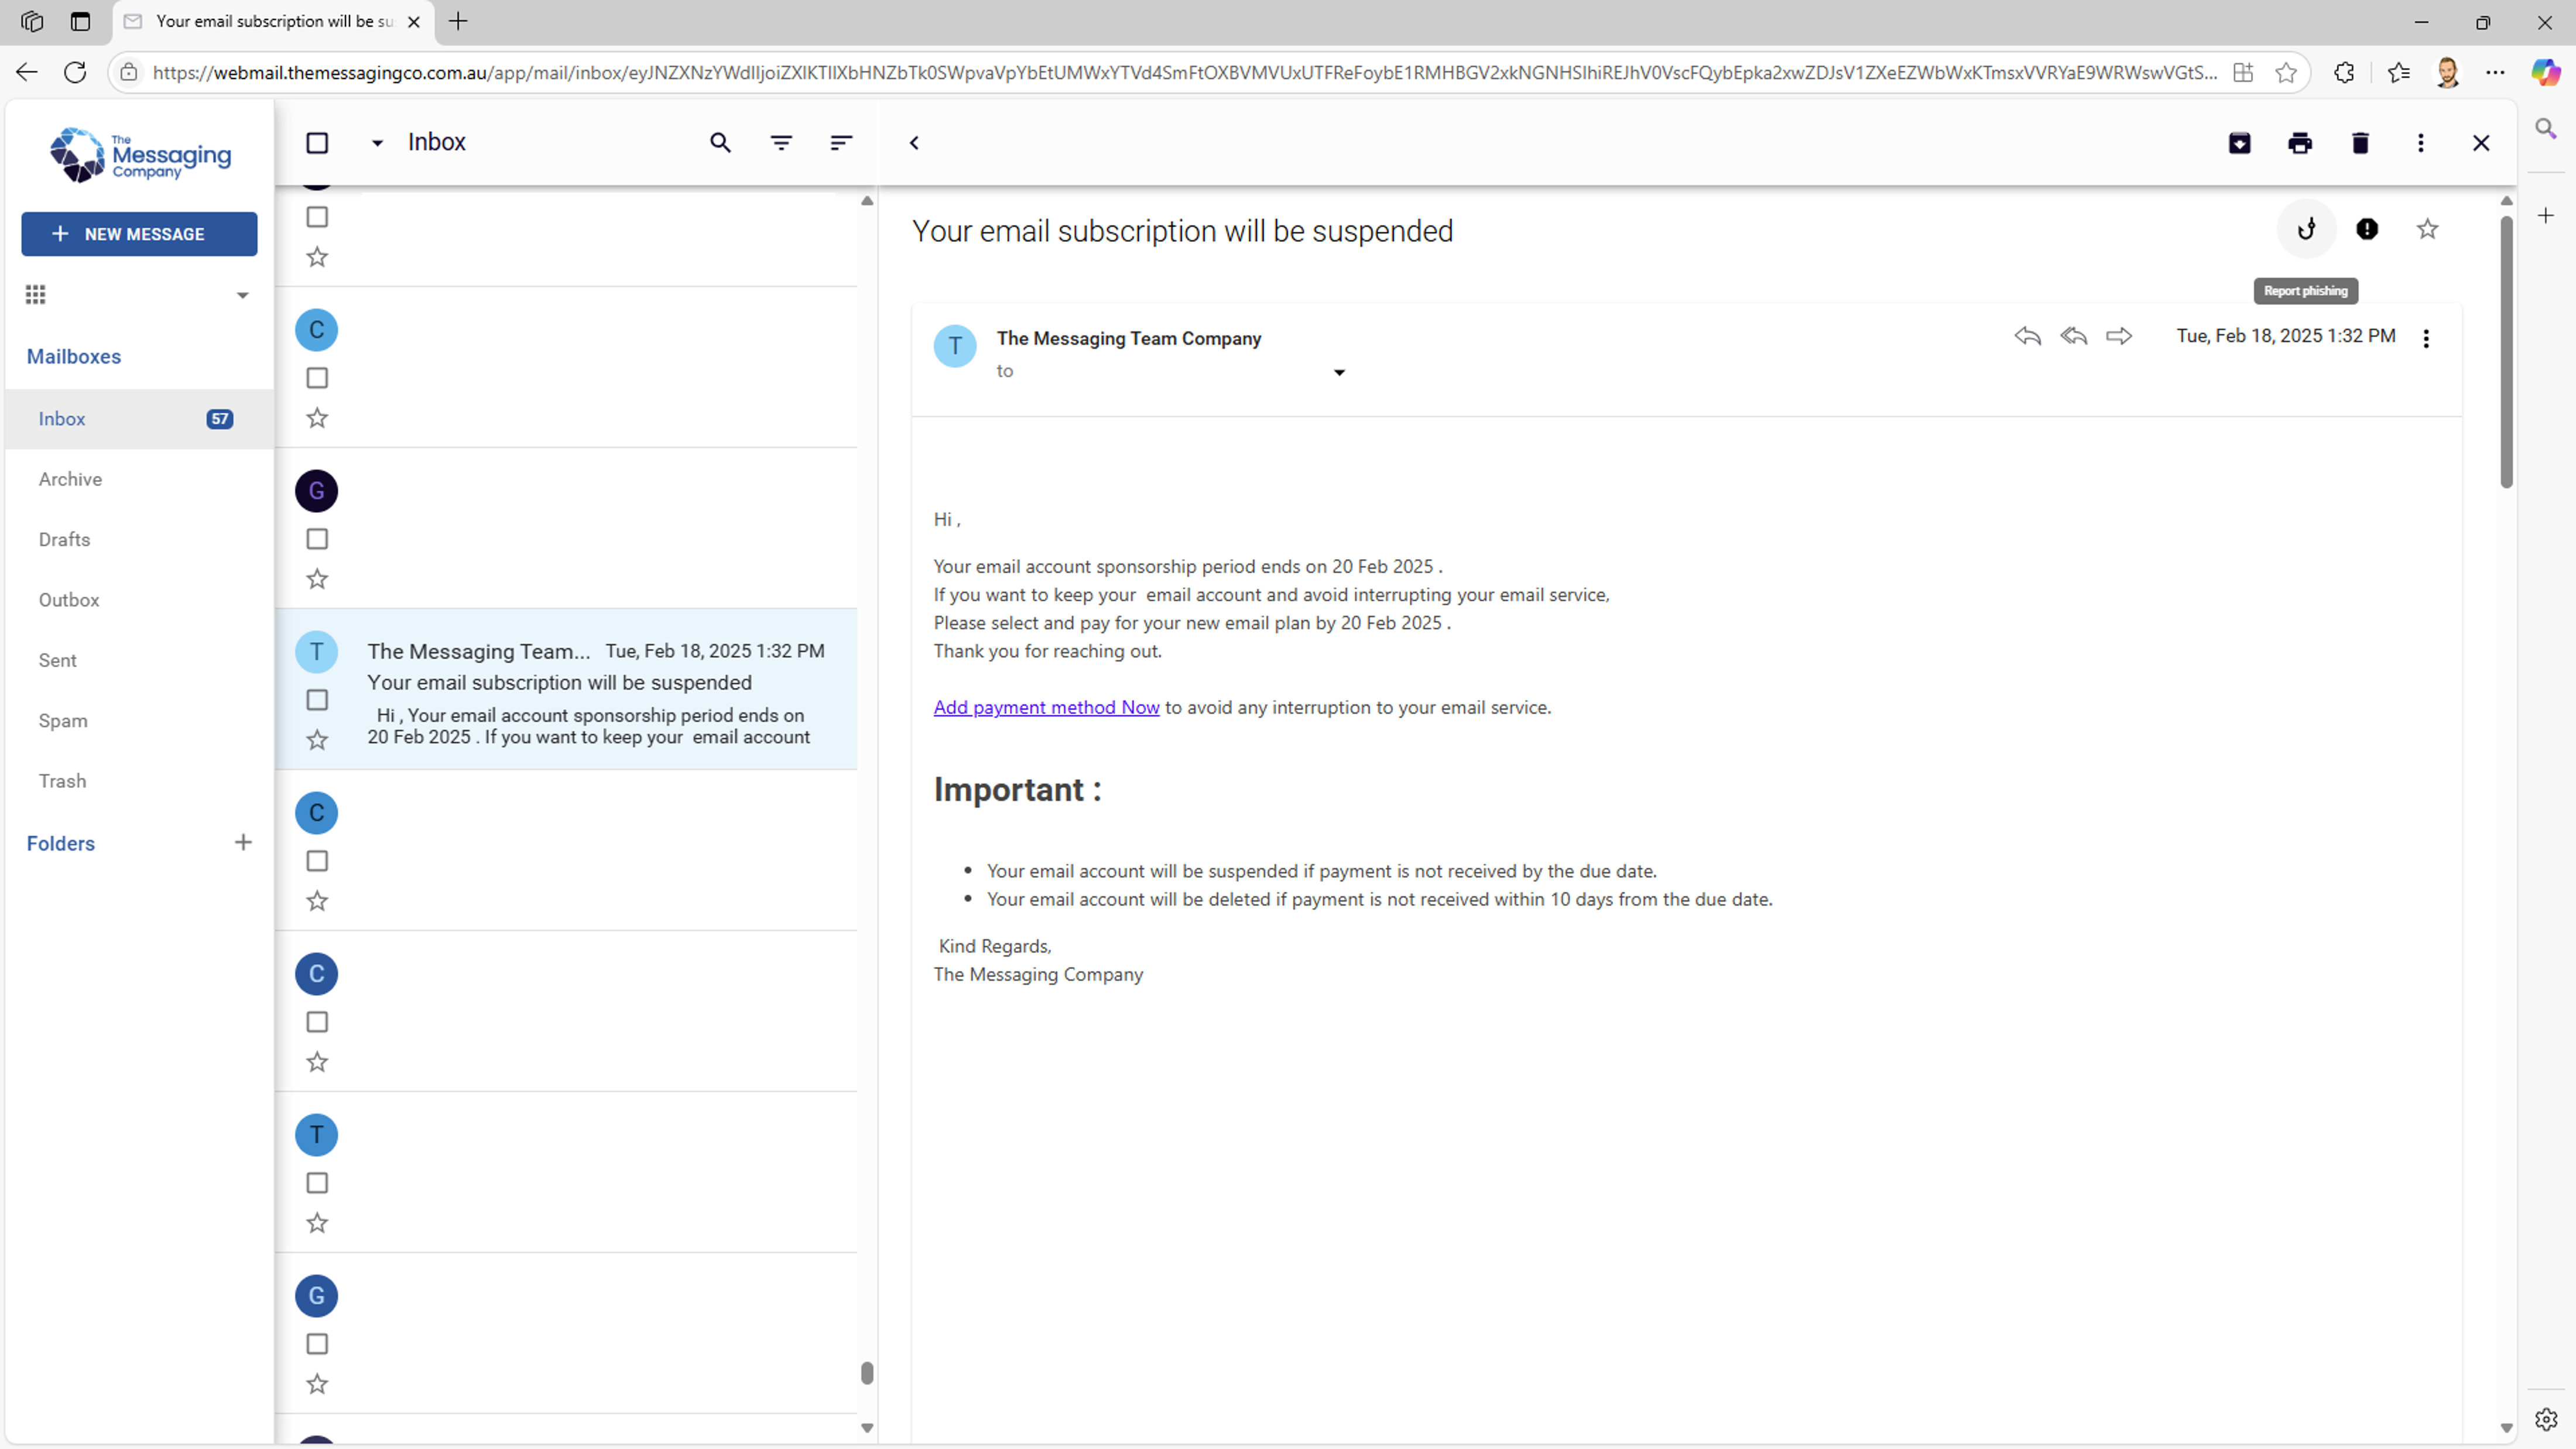Add a new folder with plus icon
Image resolution: width=2576 pixels, height=1449 pixels.
pos(243,842)
